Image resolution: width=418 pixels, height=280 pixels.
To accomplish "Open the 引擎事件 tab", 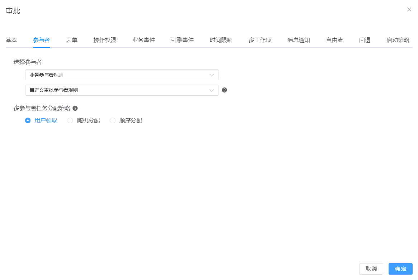I will point(182,40).
